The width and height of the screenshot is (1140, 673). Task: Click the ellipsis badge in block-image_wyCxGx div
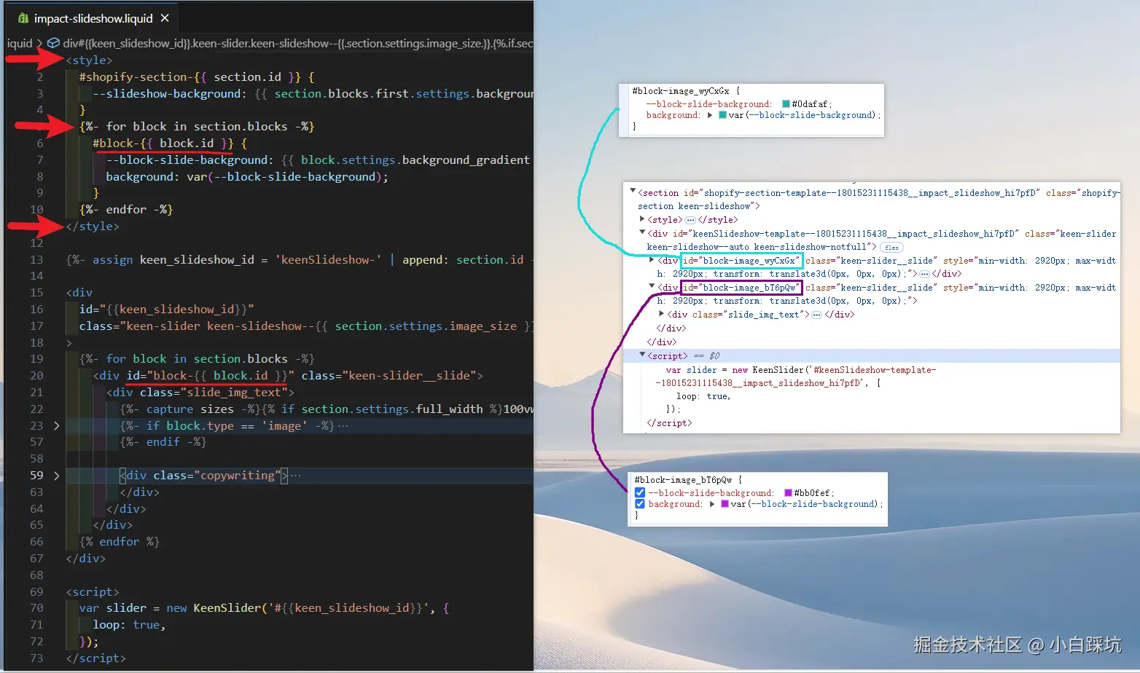924,274
